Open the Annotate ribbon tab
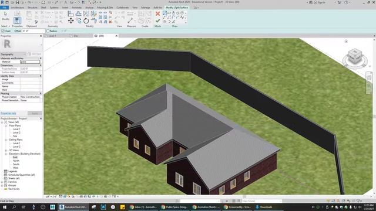Viewport: 376px width, 211px height. tap(77, 8)
